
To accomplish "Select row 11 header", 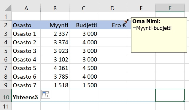I will click(x=6, y=106).
